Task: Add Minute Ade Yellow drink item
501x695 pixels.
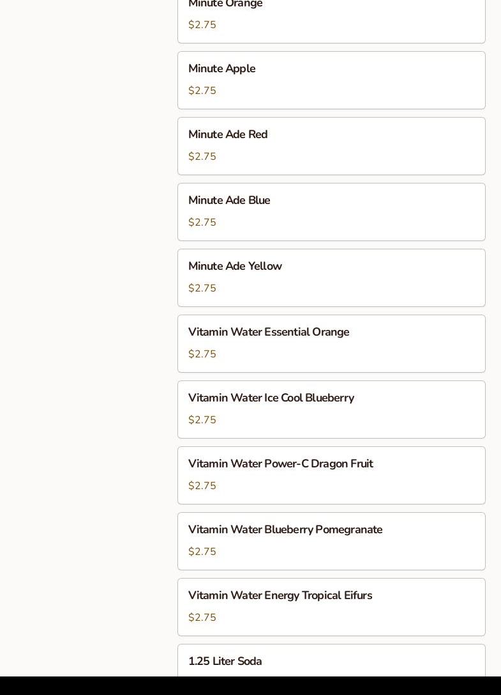Action: (331, 277)
